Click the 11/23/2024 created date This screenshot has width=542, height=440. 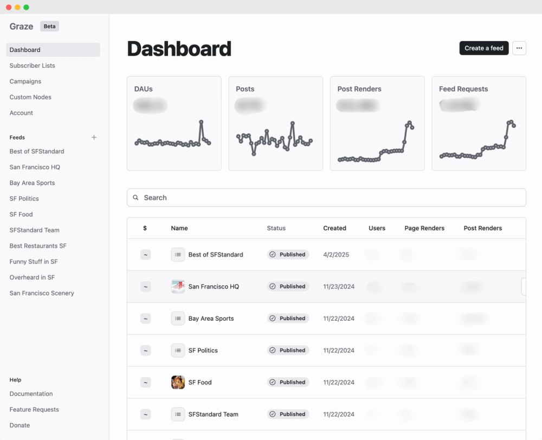click(x=339, y=287)
